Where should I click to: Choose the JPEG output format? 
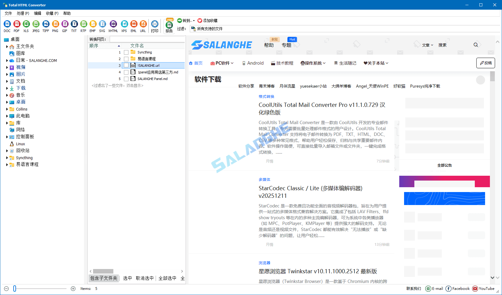(36, 24)
